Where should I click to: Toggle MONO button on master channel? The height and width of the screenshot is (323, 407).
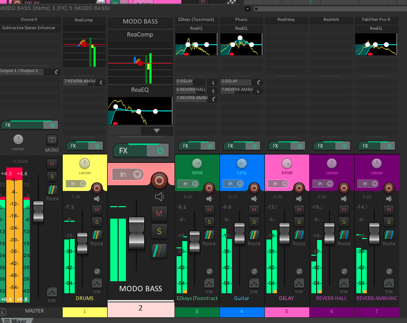point(52,140)
